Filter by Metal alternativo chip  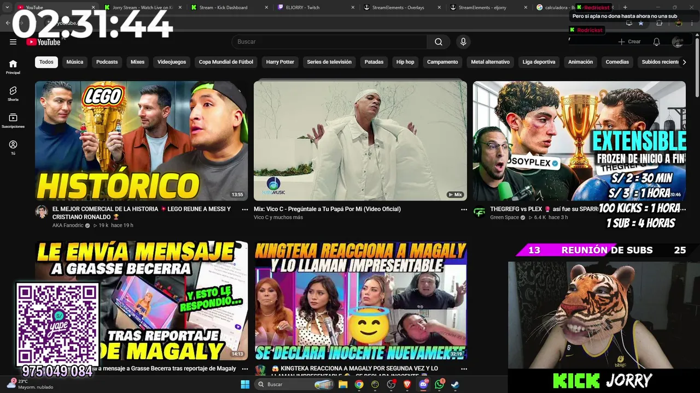[x=491, y=62]
